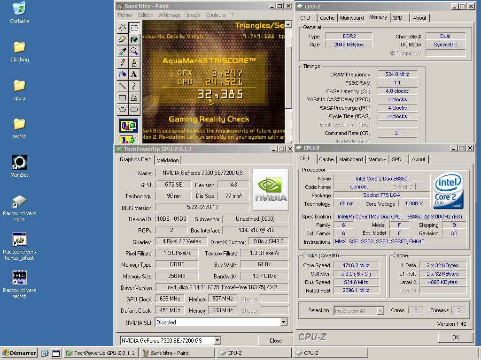Select the Brush tool in Paint

click(x=134, y=62)
